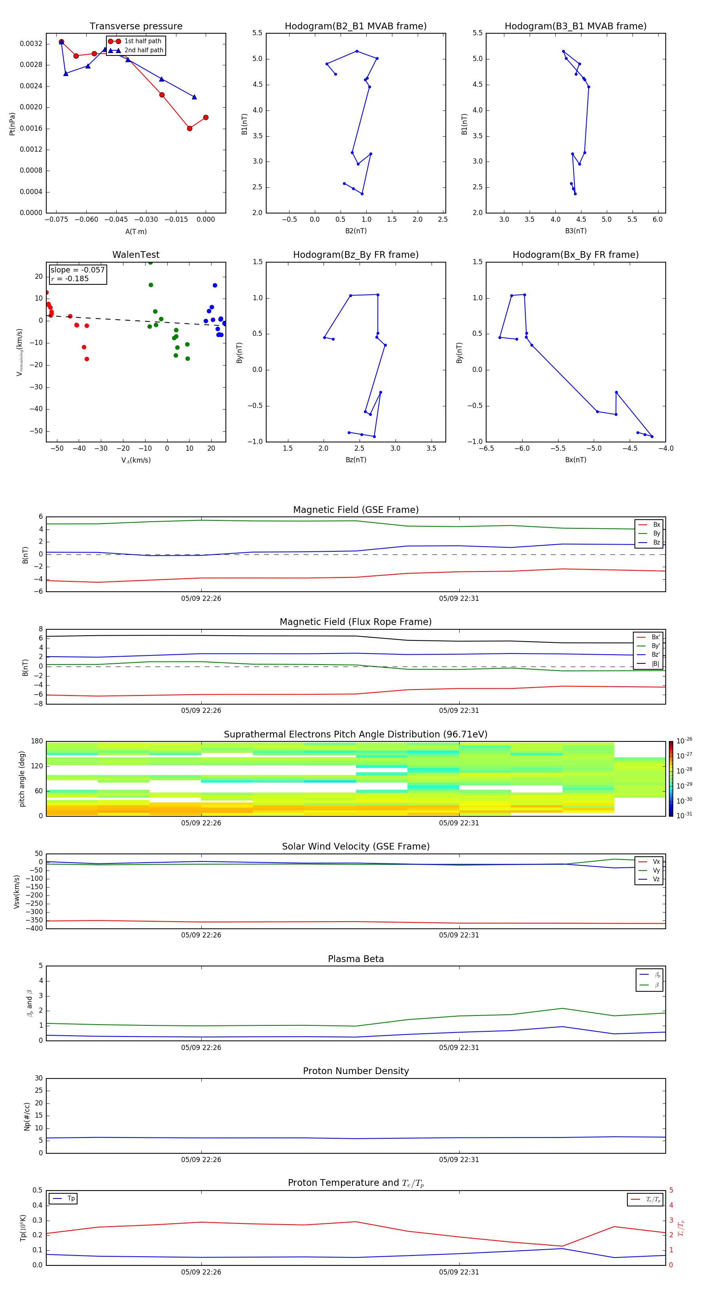Select the Vx legend entry
This screenshot has height=1307, width=712.
coord(649,861)
